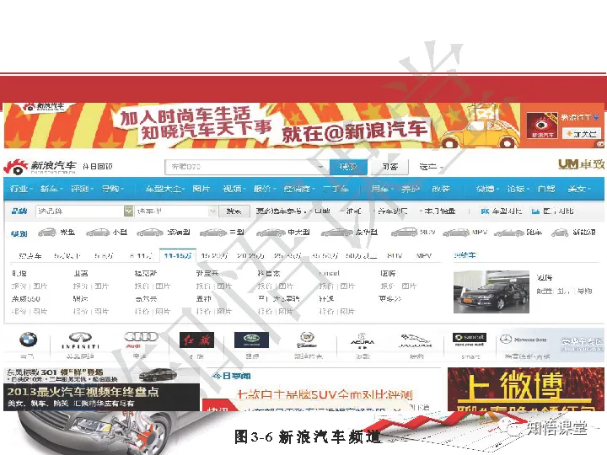Screen dimensions: 607x455
Task: Select the 新能源 car class icon
Action: click(x=560, y=233)
